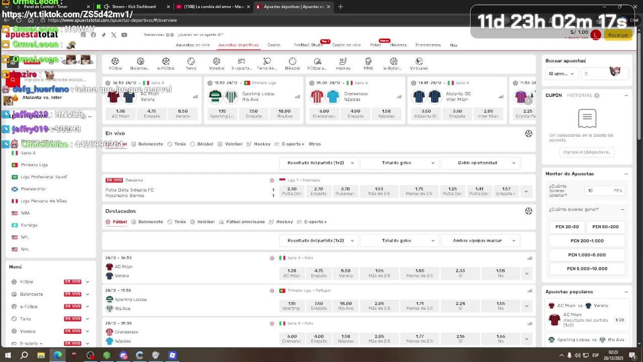Image resolution: width=643 pixels, height=362 pixels.
Task: Click the Recargar button
Action: pyautogui.click(x=618, y=35)
